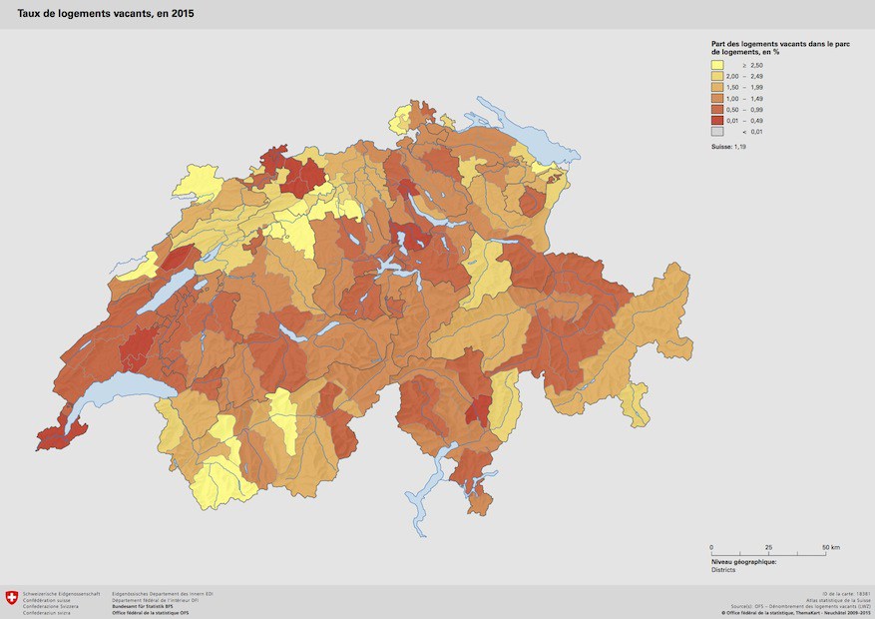Click the 'Suisse: 1,19' average value
This screenshot has height=619, width=875.
pyautogui.click(x=728, y=147)
